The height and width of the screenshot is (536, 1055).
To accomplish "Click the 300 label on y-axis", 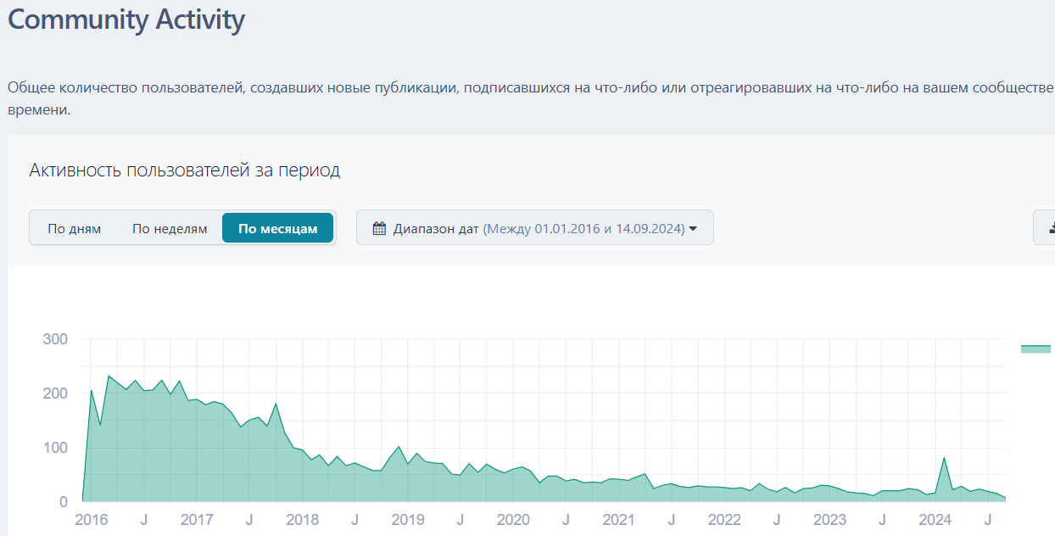I will [x=54, y=339].
